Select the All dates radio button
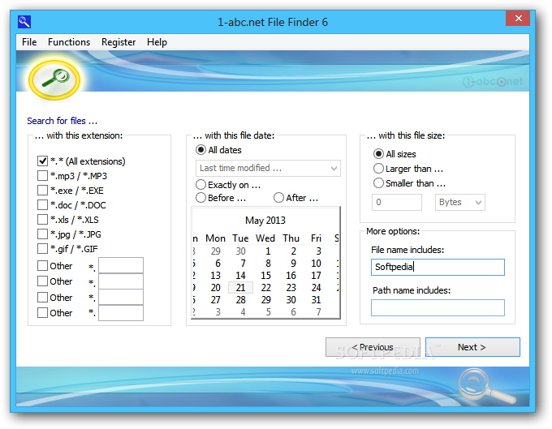Viewport: 552px width, 429px height. point(201,150)
